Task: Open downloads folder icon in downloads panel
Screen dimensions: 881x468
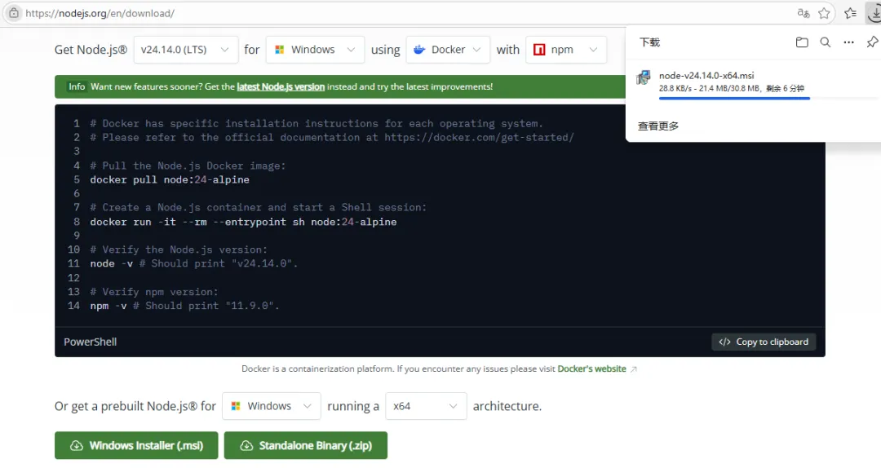Action: [x=802, y=42]
